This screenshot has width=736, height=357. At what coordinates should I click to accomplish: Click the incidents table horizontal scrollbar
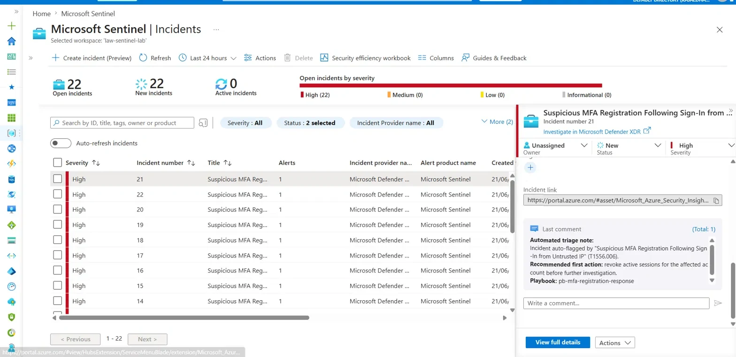point(184,318)
